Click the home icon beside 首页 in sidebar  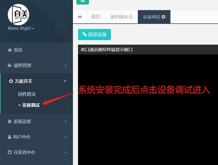point(10,50)
